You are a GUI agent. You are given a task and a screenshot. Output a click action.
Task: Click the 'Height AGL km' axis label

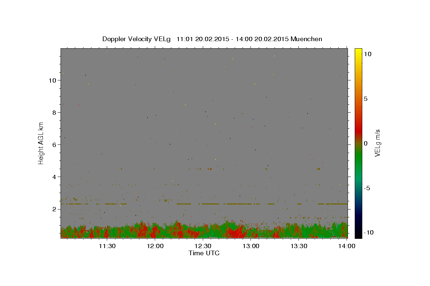pos(41,143)
